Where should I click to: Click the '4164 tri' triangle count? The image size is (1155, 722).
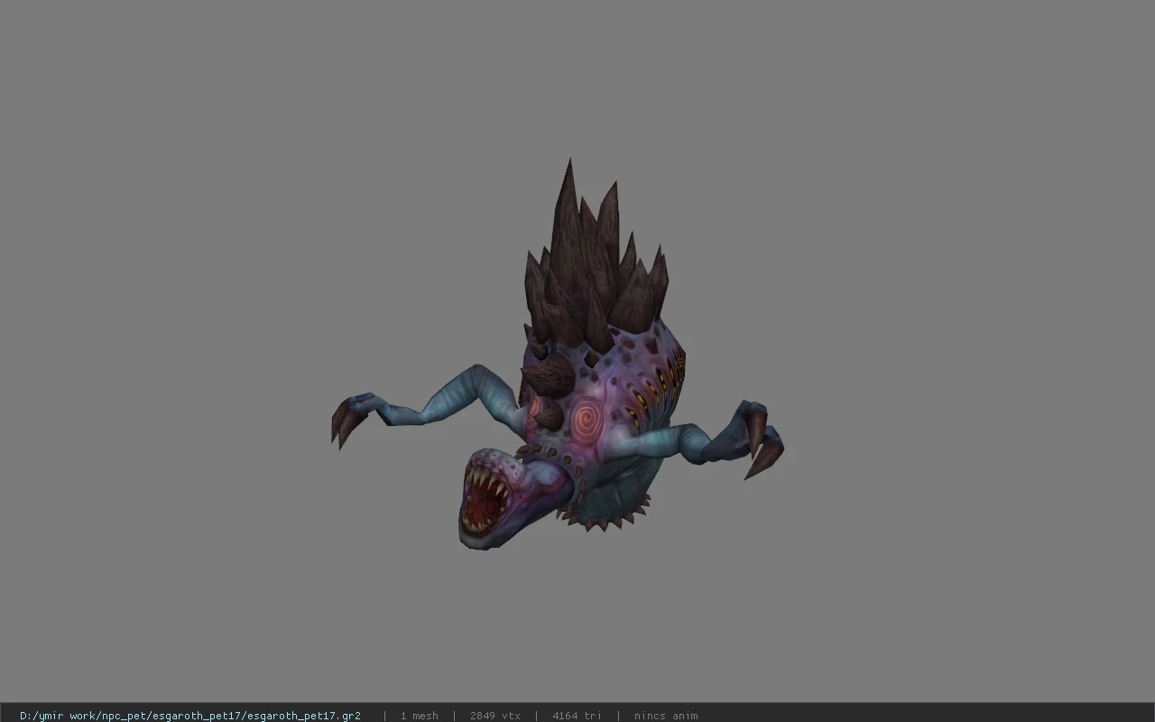[x=577, y=716]
